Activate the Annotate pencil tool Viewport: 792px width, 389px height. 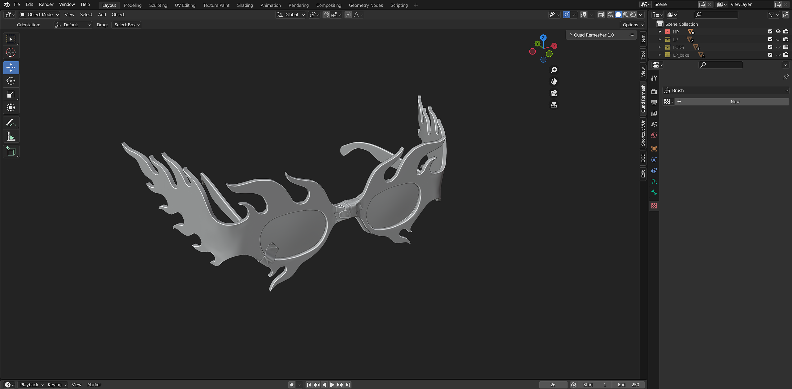coord(11,123)
